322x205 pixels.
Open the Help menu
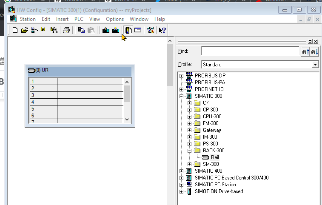(x=160, y=19)
